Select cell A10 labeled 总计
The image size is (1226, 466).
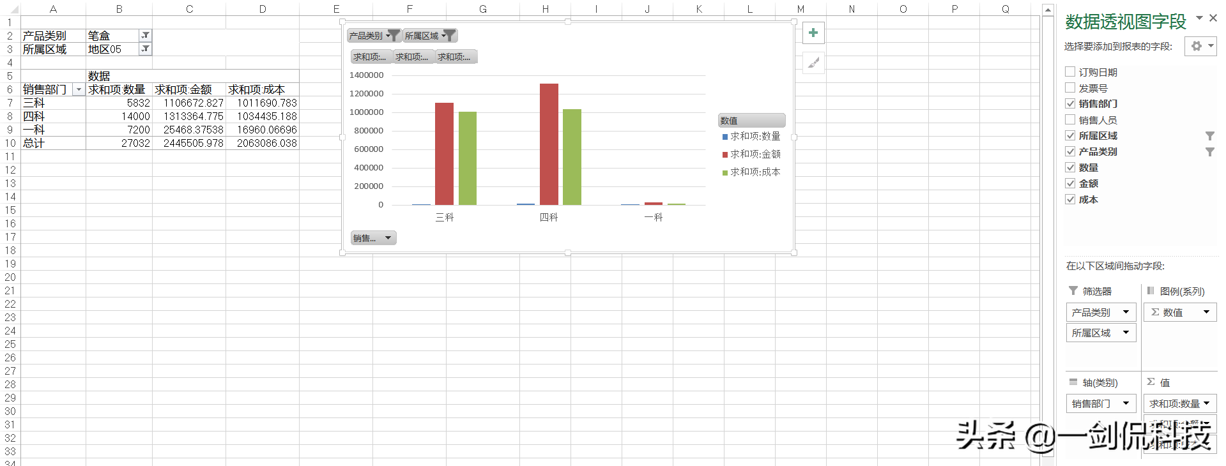(x=54, y=143)
